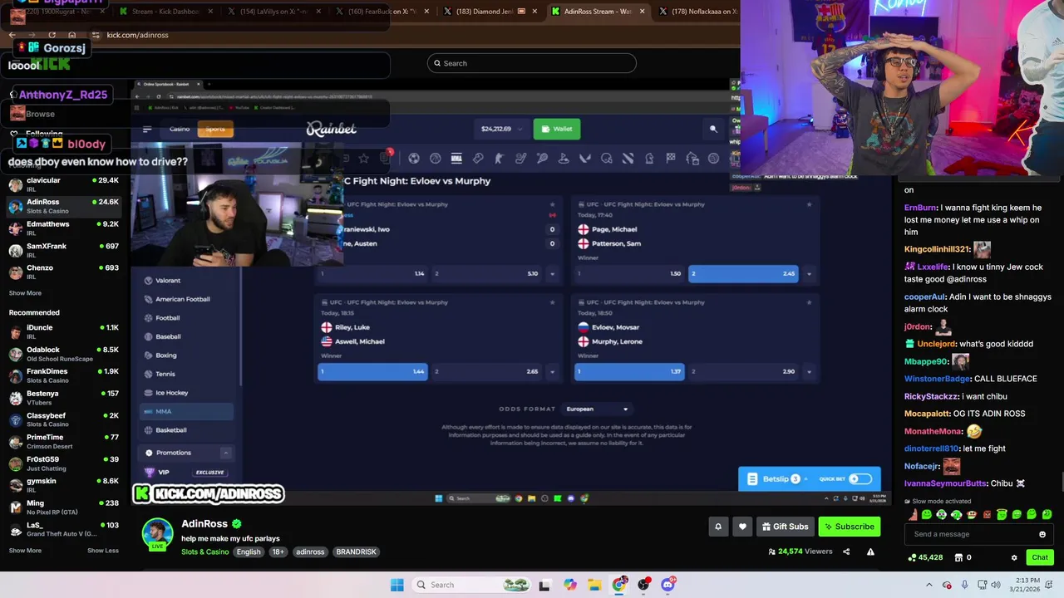This screenshot has height=598, width=1064.
Task: Click the Windows Start button on taskbar
Action: pyautogui.click(x=397, y=585)
